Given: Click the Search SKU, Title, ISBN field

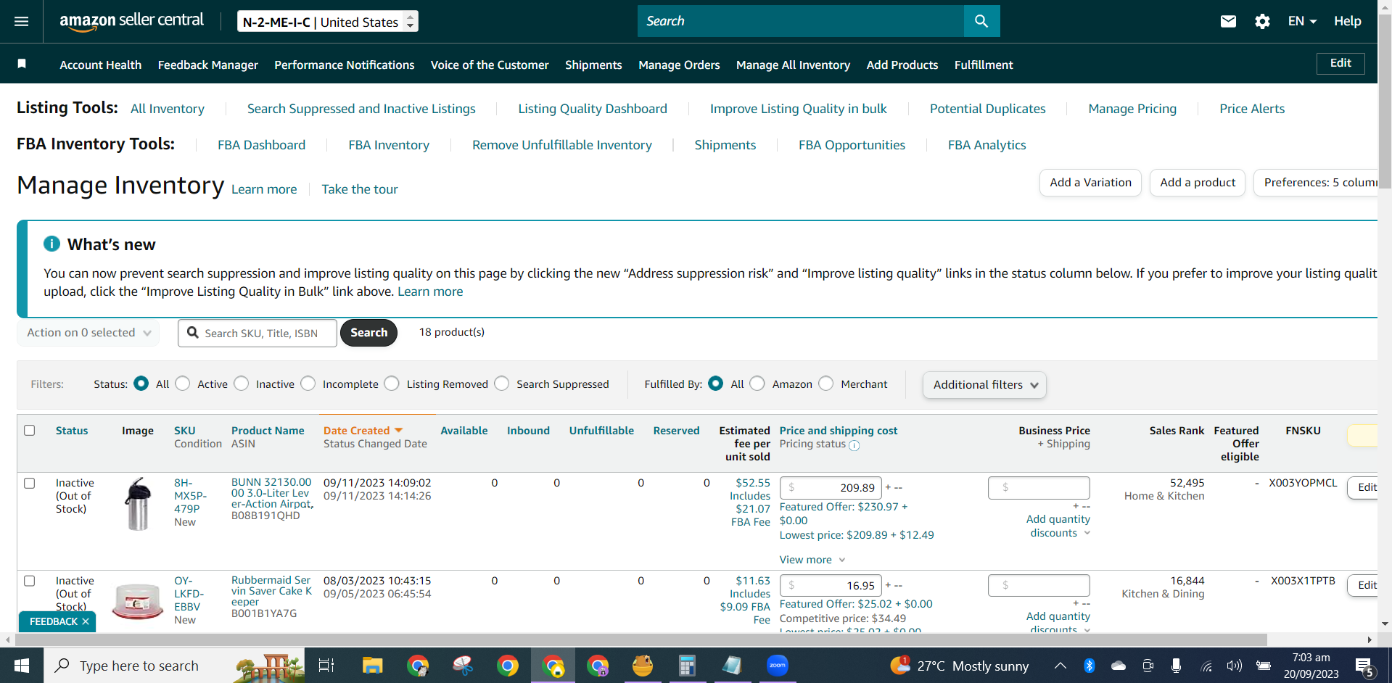Looking at the screenshot, I should coord(258,333).
